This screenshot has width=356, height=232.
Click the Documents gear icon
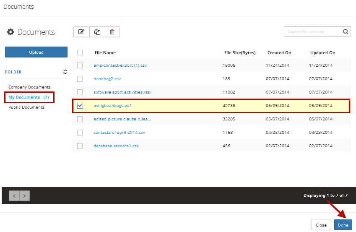(x=10, y=32)
